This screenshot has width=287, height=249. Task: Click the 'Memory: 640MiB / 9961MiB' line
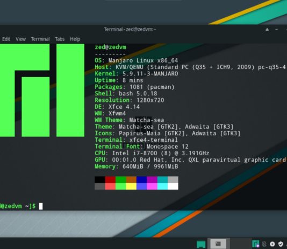137,167
